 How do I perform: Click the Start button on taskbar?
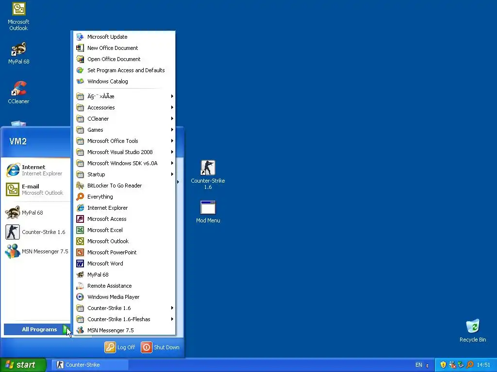point(23,365)
